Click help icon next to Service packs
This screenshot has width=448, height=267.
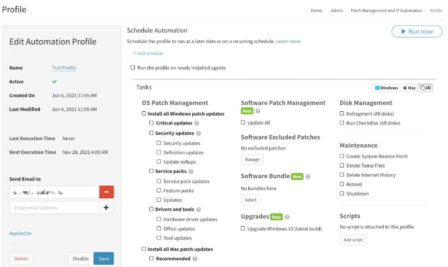[x=191, y=171]
